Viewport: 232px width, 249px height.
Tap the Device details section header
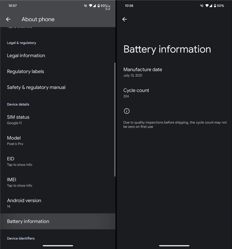click(18, 104)
